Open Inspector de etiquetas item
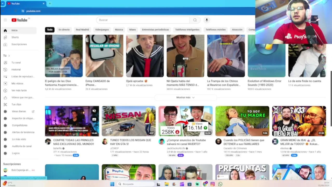The image size is (332, 187). click(18, 118)
